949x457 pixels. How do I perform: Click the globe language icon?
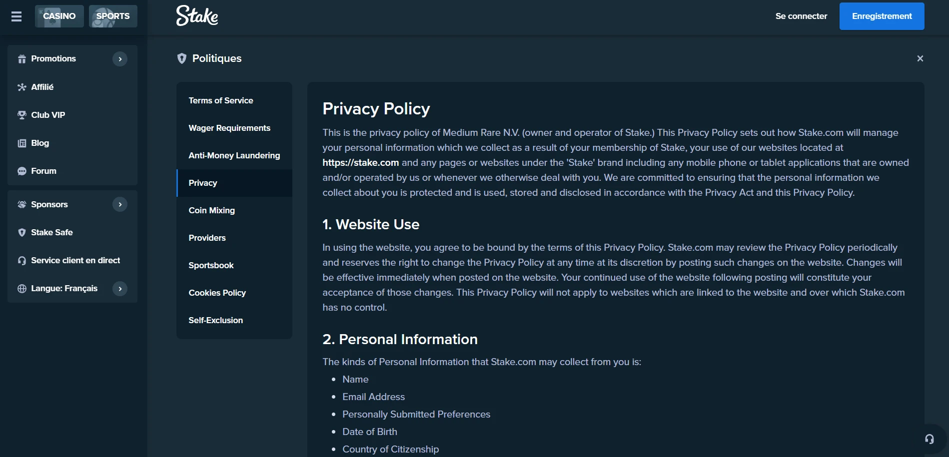tap(22, 288)
